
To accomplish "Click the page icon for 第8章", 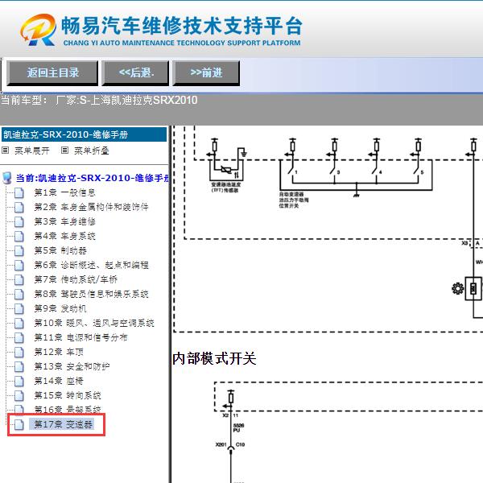I will (x=19, y=294).
